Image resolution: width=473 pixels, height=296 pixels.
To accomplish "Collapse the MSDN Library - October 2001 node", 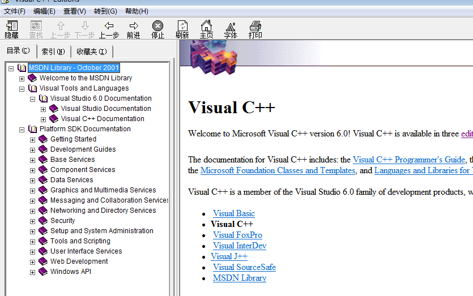I will [x=11, y=68].
